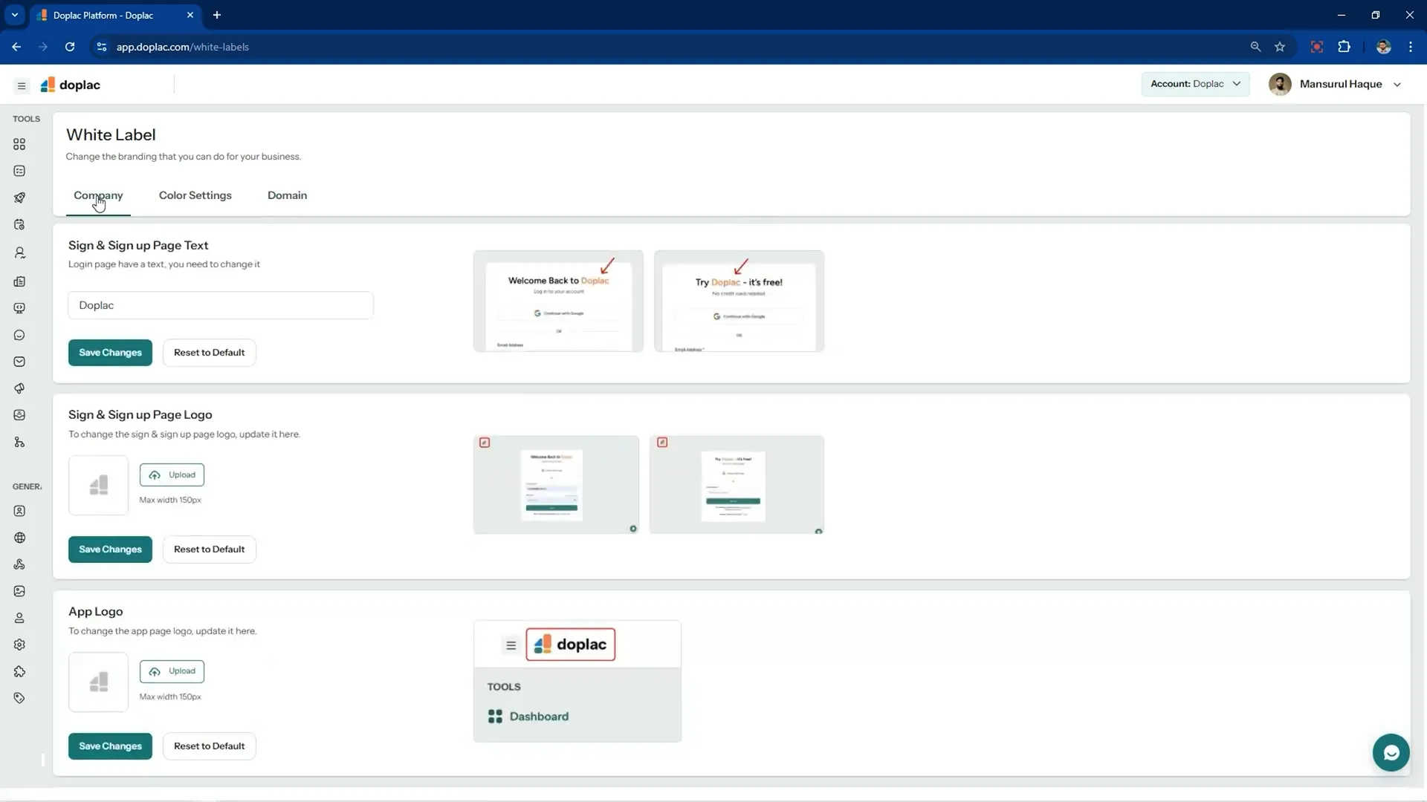This screenshot has height=802, width=1427.
Task: Click the image gallery icon in sidebar
Action: pyautogui.click(x=19, y=591)
